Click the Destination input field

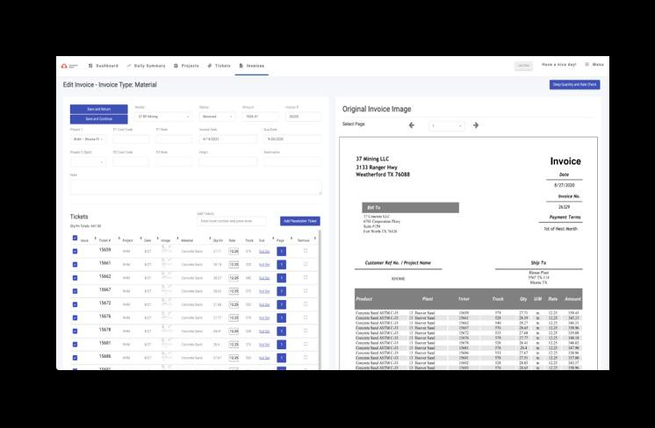293,162
